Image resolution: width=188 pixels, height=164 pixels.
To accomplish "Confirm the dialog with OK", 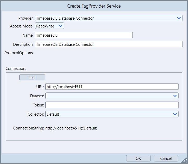I will coord(138,158).
